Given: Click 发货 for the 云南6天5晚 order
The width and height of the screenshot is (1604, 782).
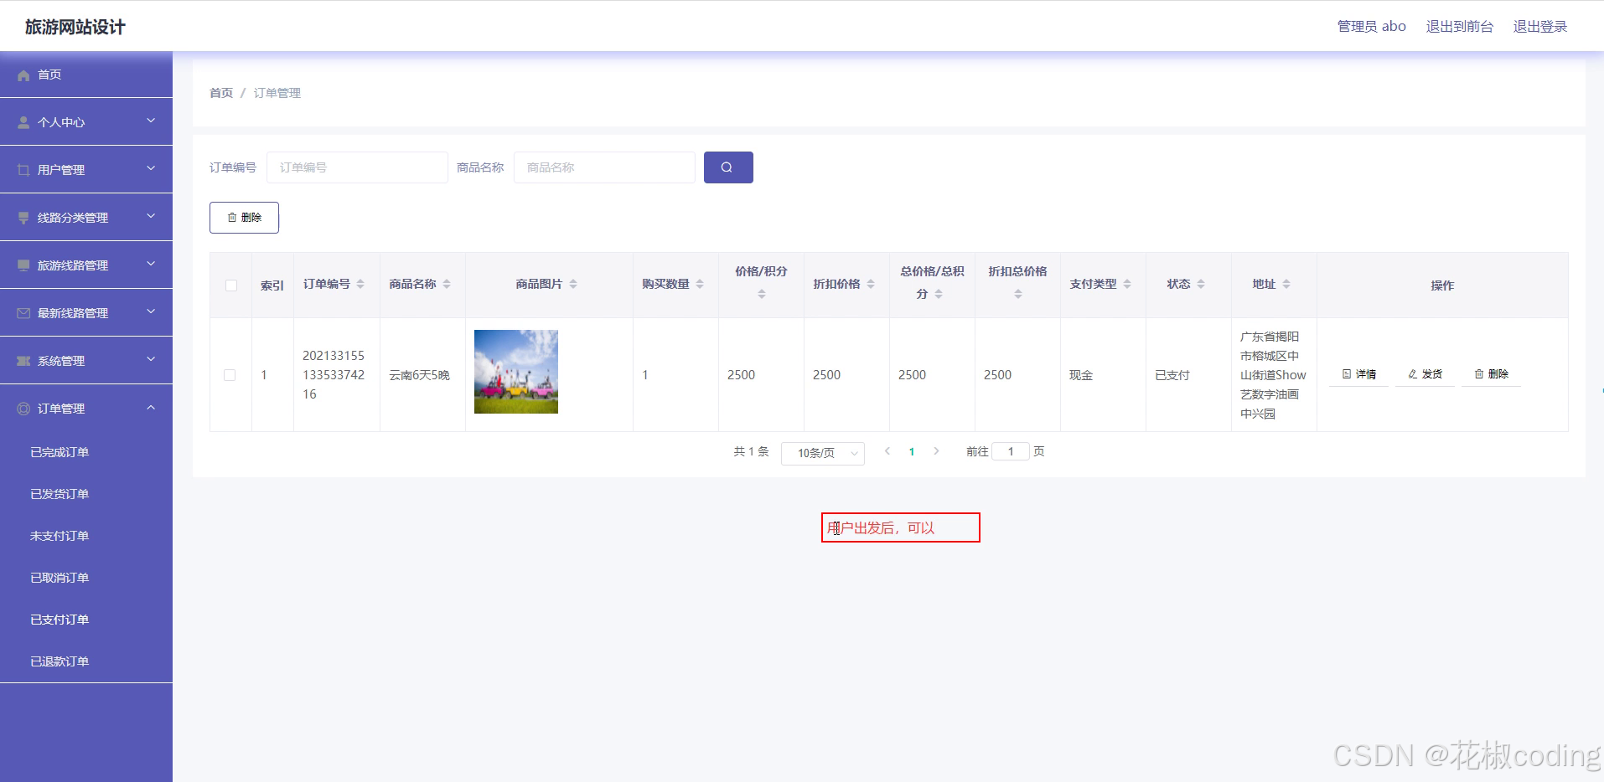Looking at the screenshot, I should [1425, 374].
